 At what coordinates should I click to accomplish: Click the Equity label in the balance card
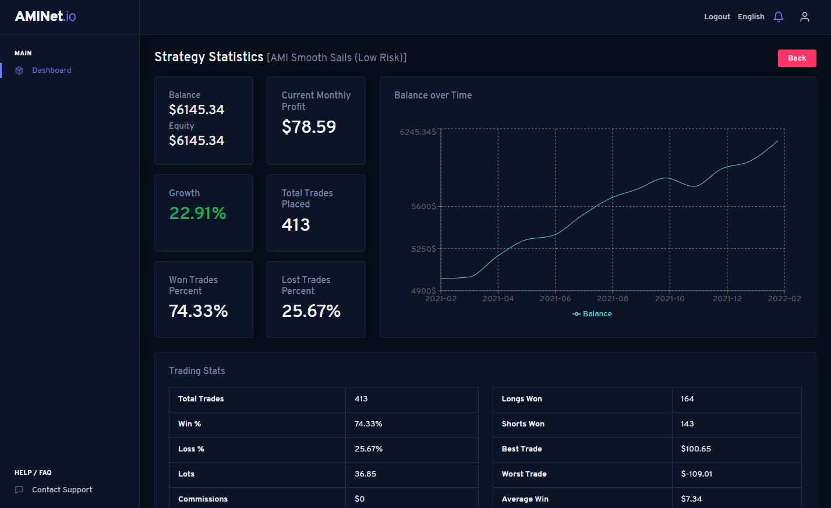click(182, 126)
